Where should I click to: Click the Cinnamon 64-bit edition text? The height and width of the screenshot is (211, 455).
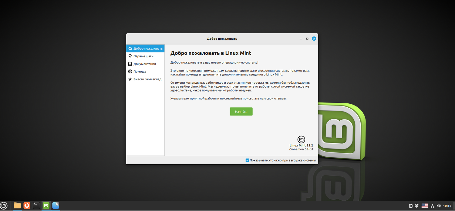coord(301,149)
